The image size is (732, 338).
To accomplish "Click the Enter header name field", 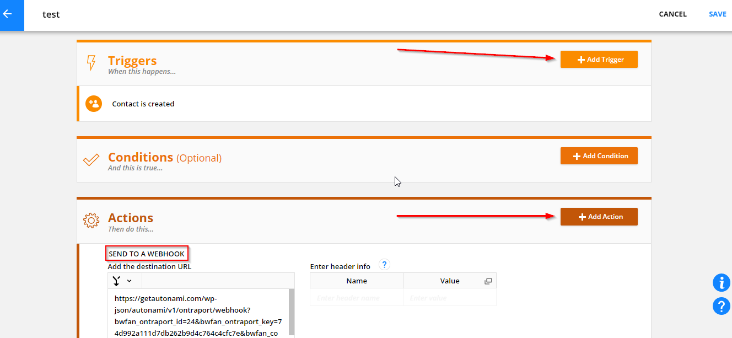I will (x=357, y=298).
